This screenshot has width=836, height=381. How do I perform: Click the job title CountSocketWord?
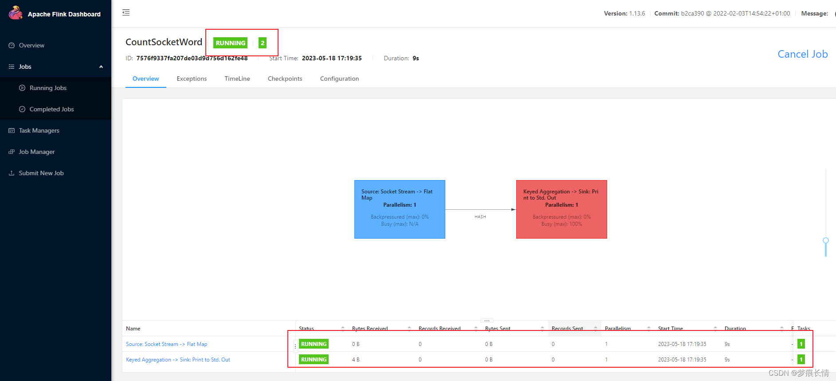point(164,42)
